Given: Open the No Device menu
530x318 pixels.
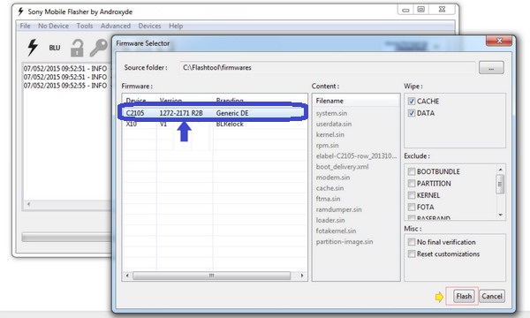Looking at the screenshot, I should (53, 26).
